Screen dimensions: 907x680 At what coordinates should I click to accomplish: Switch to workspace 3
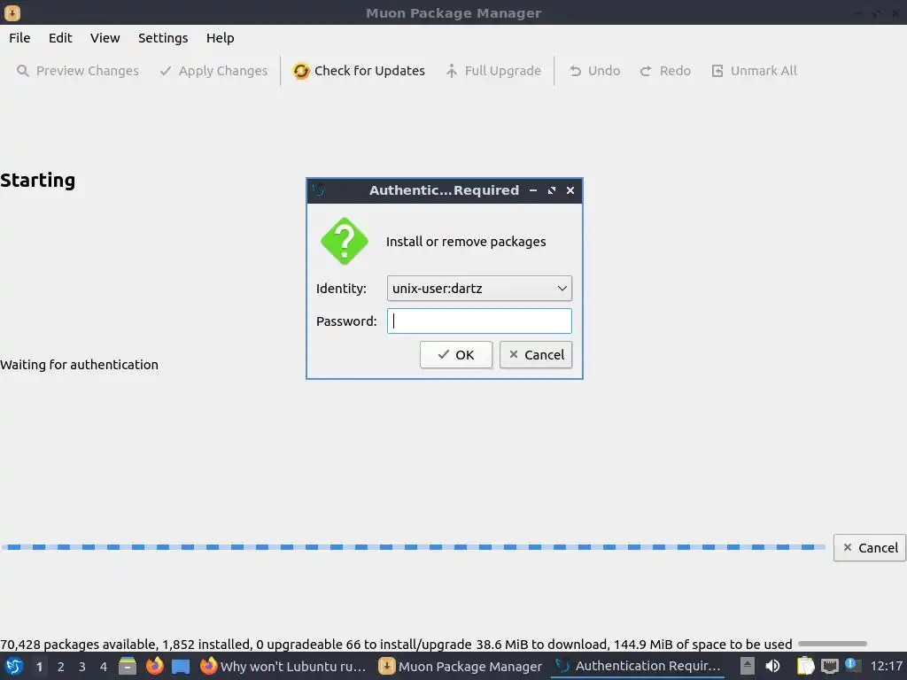coord(82,667)
